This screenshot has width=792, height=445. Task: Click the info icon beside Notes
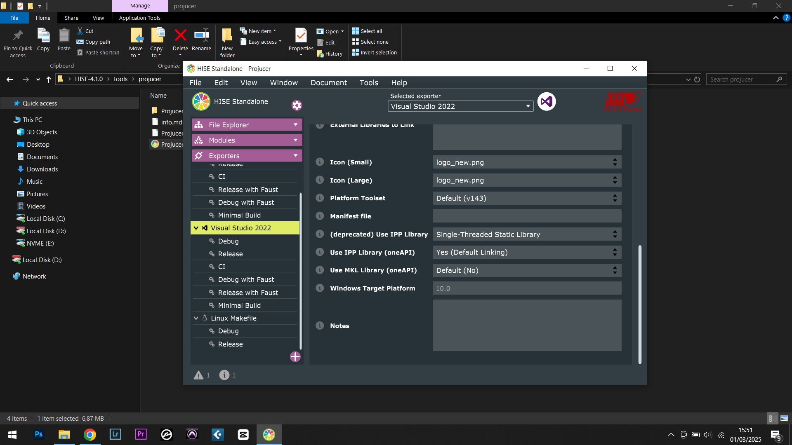point(320,326)
